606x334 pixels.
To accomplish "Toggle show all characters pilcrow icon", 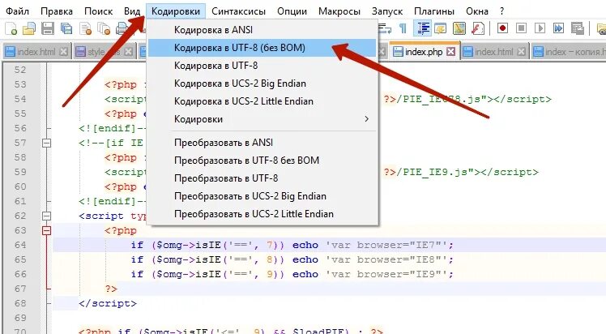I will pos(403,28).
